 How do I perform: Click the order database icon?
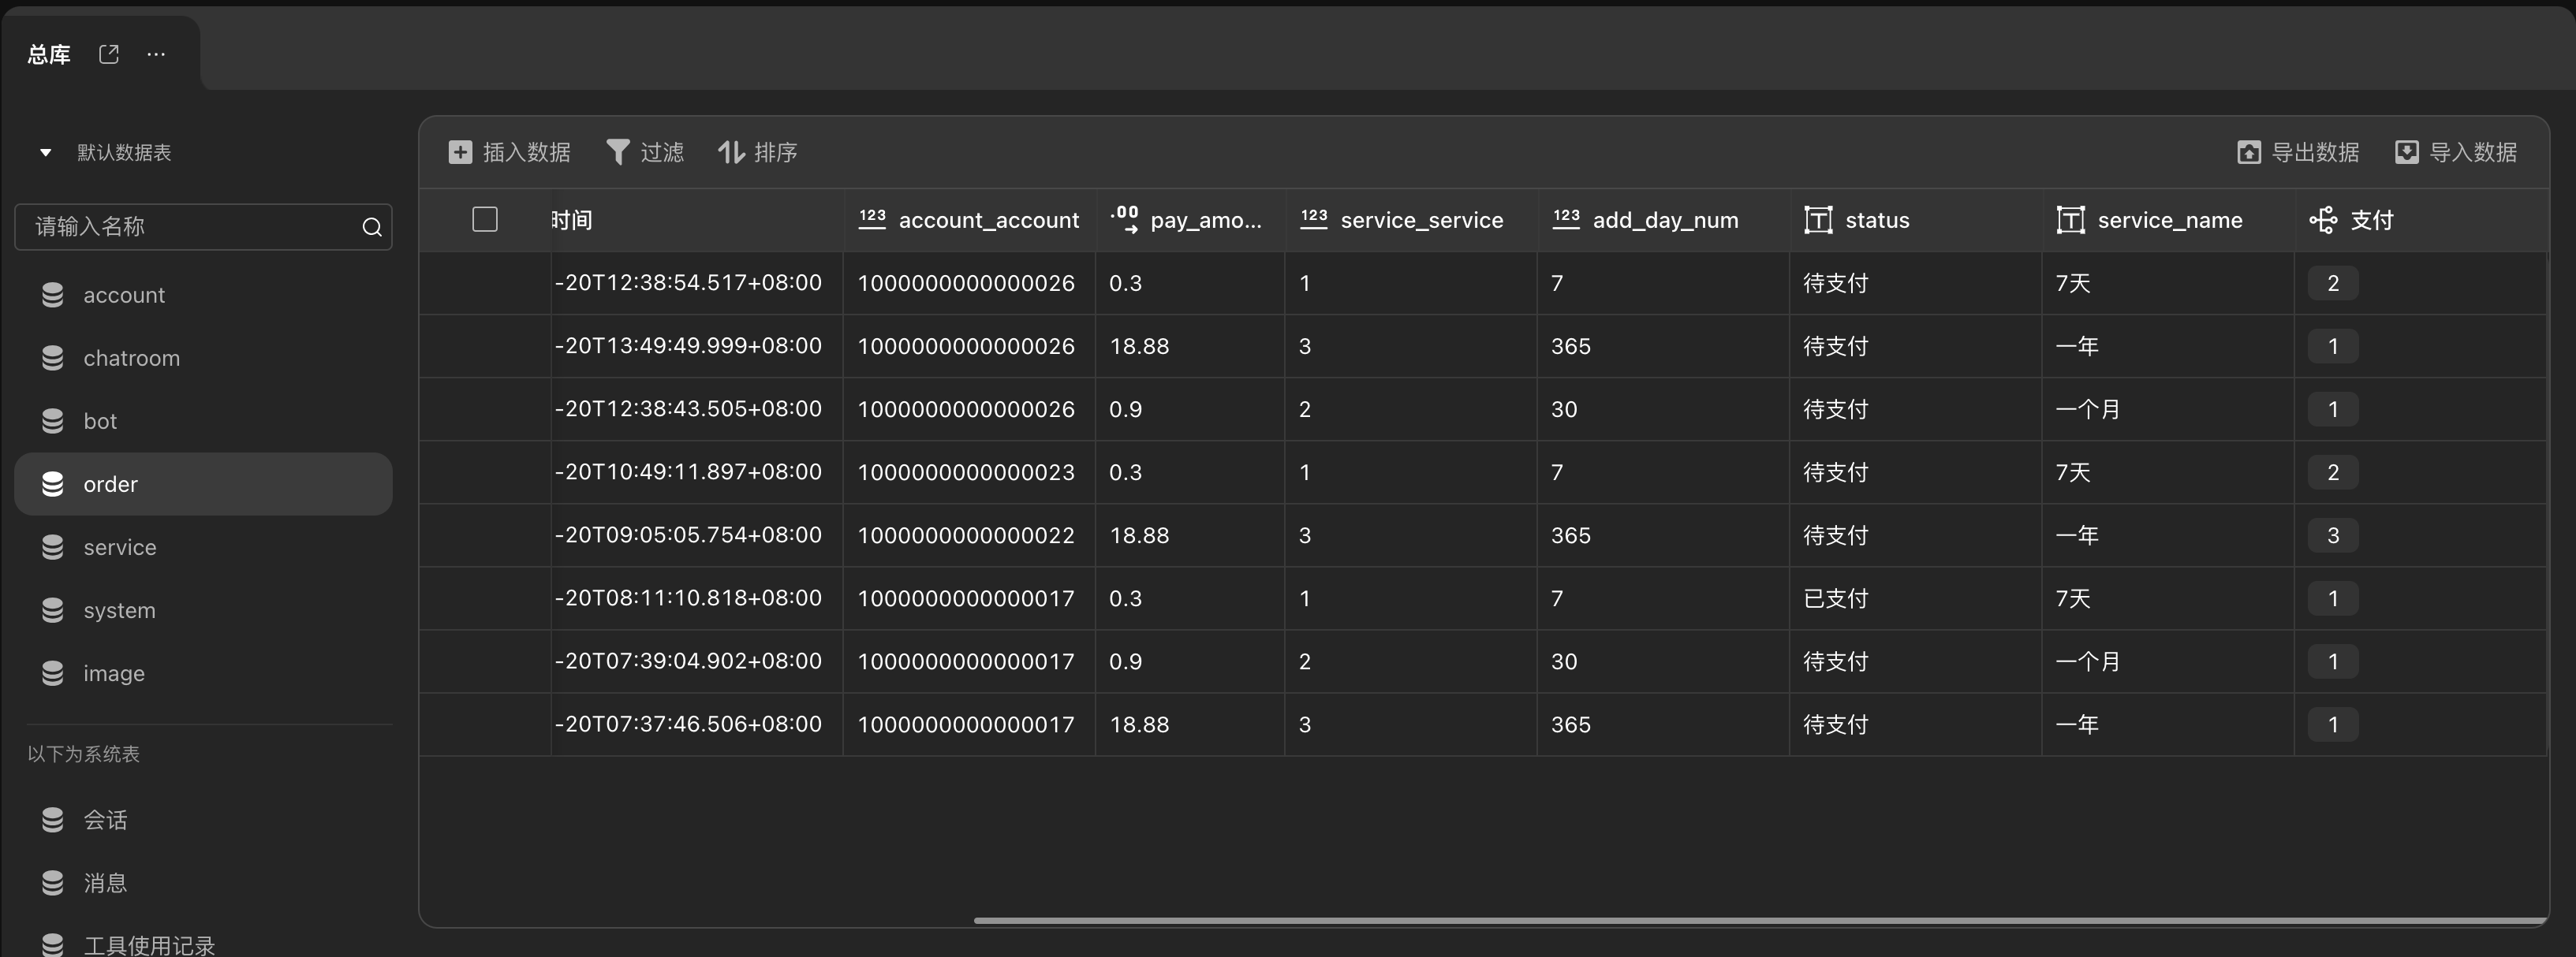(53, 485)
